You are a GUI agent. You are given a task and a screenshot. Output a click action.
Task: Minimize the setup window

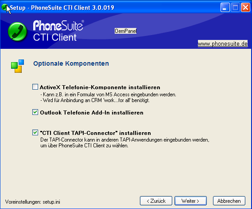pos(225,8)
